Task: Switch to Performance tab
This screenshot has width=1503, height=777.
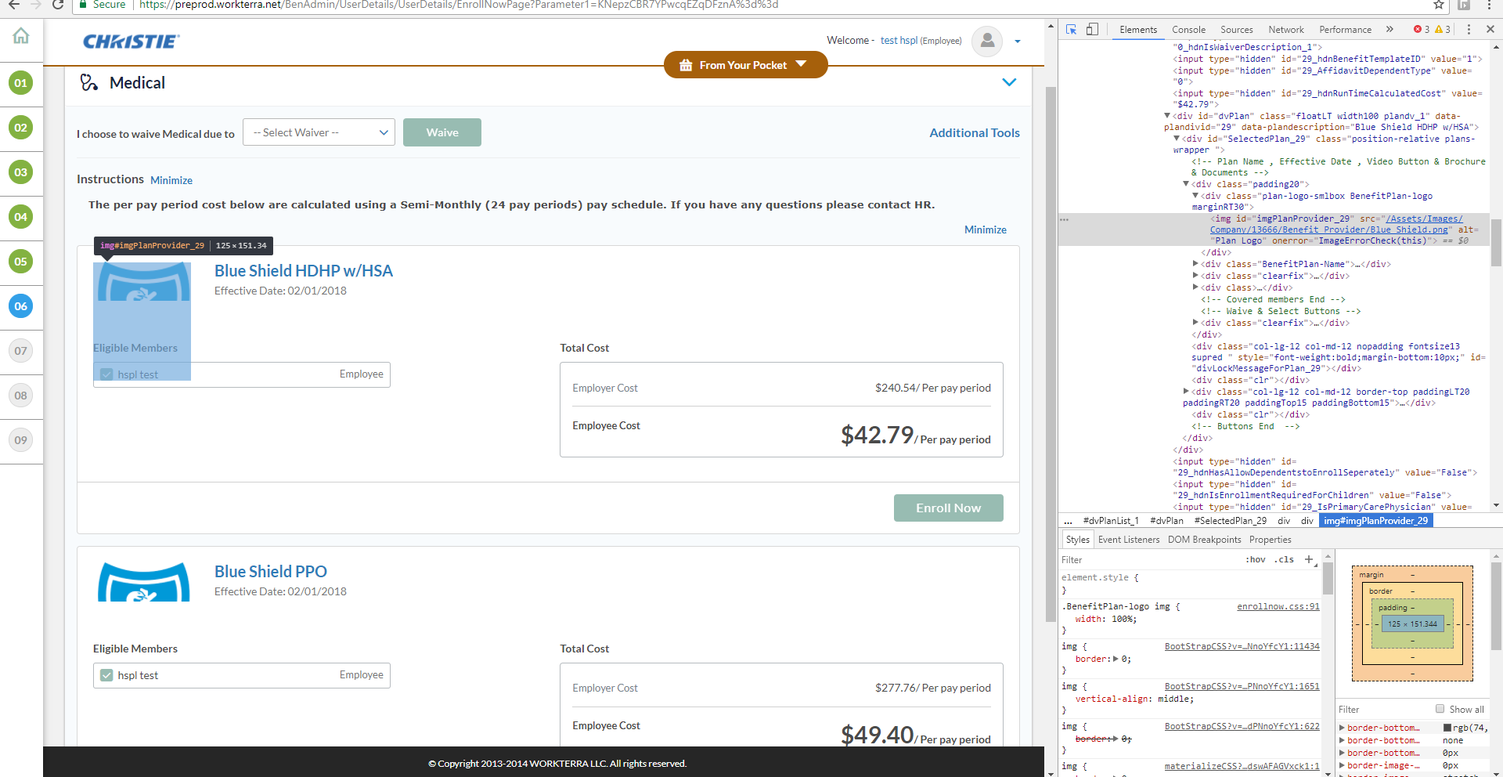Action: click(x=1345, y=30)
